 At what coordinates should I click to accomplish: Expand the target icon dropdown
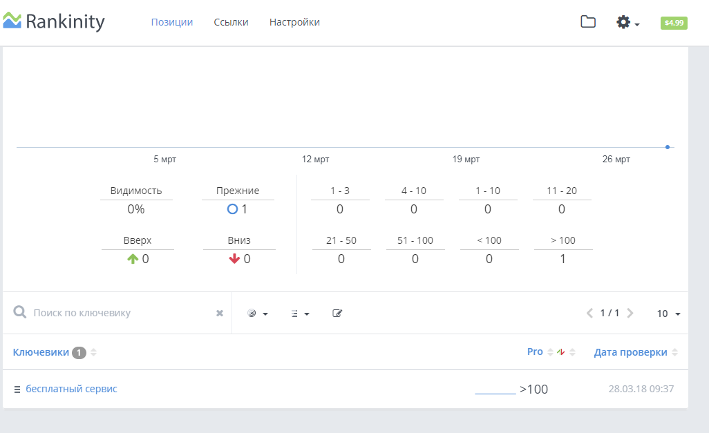(257, 314)
